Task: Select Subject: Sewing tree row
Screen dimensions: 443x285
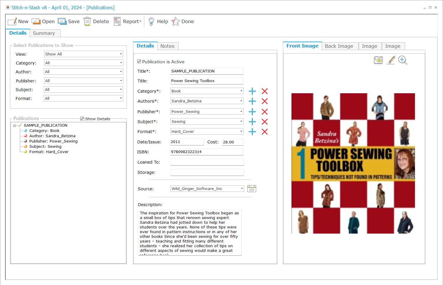Action: pyautogui.click(x=45, y=146)
